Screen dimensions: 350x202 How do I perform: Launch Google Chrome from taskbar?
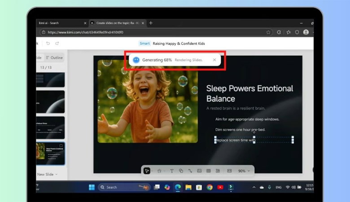(210, 187)
